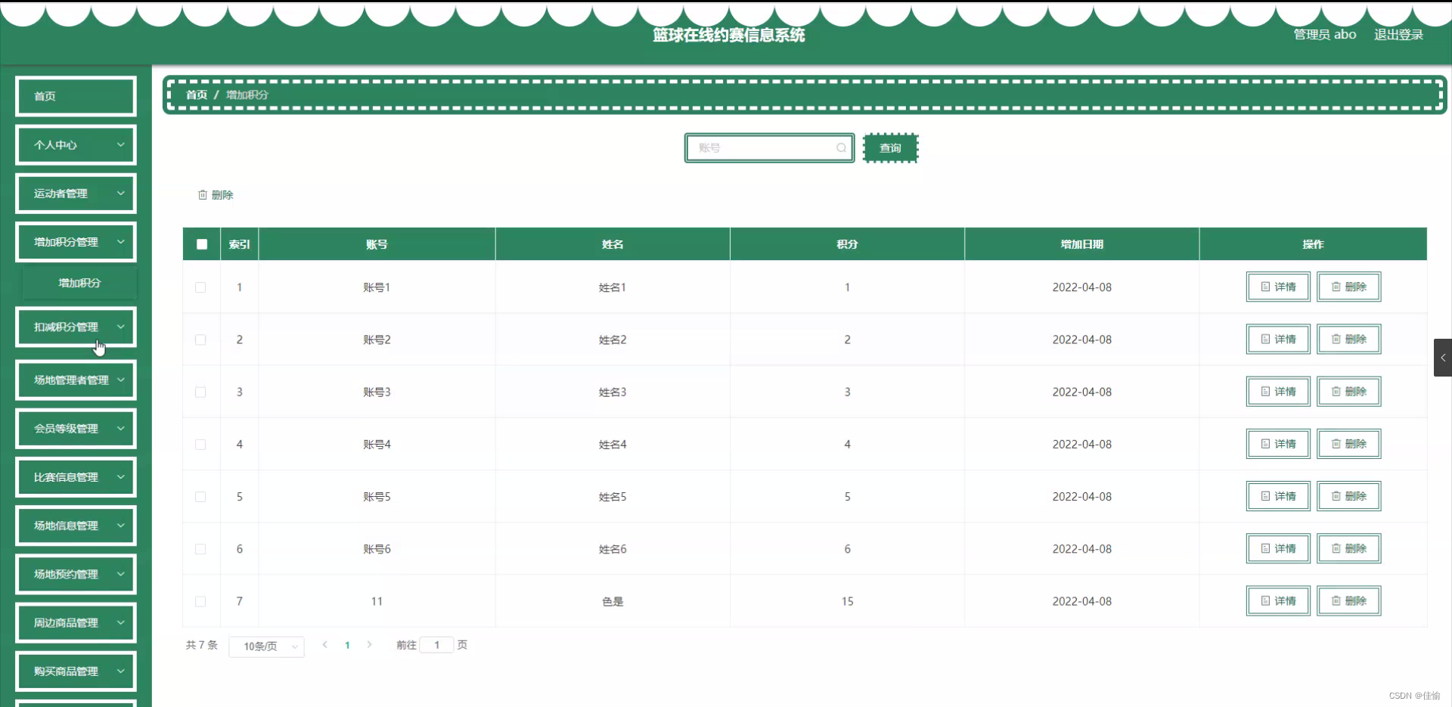Viewport: 1452px width, 707px height.
Task: Click the magnifier search icon in 账号 field
Action: pyautogui.click(x=841, y=147)
